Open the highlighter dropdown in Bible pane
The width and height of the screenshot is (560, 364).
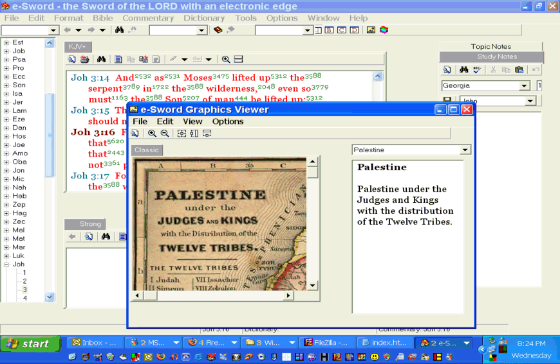184,59
